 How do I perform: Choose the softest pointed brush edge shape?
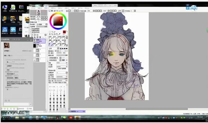pyautogui.click(x=61, y=49)
